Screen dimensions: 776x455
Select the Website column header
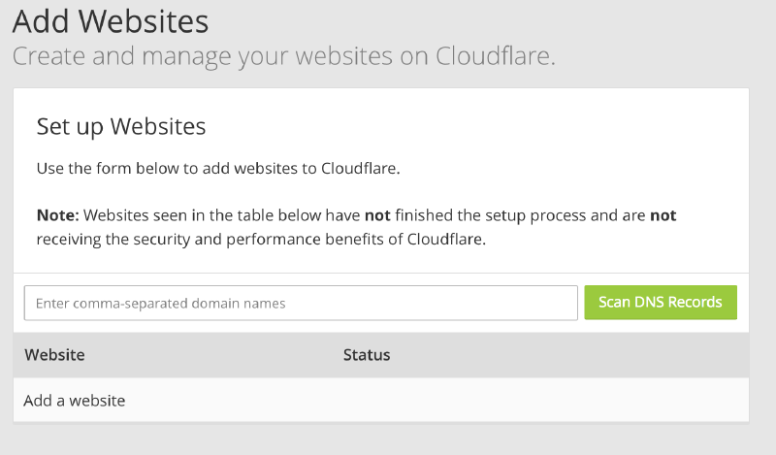pyautogui.click(x=54, y=355)
